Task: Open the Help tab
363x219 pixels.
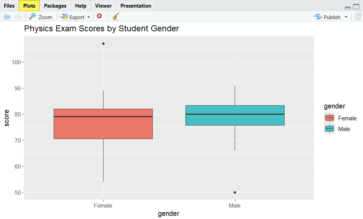Action: click(x=80, y=6)
